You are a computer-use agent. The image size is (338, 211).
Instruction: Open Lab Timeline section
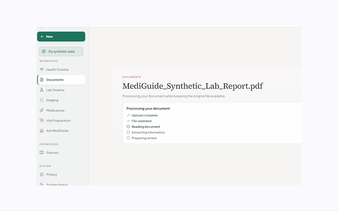pos(61,90)
